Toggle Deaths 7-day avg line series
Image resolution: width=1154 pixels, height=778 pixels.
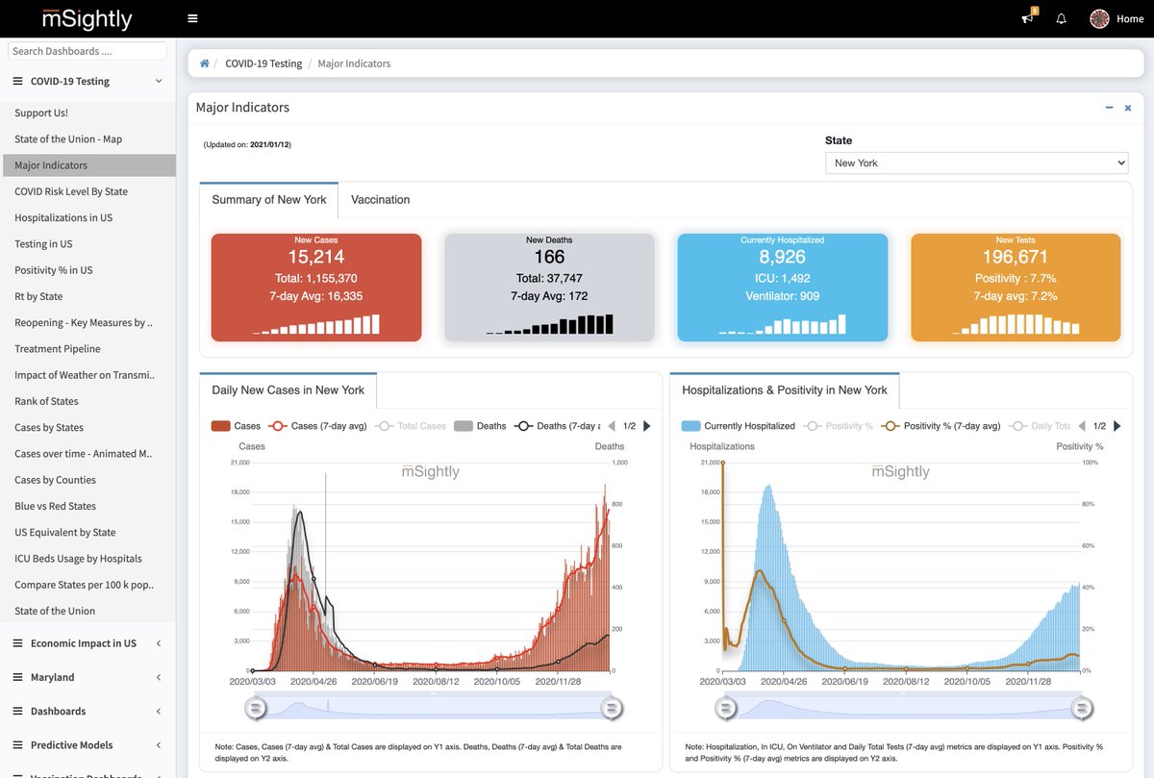557,426
